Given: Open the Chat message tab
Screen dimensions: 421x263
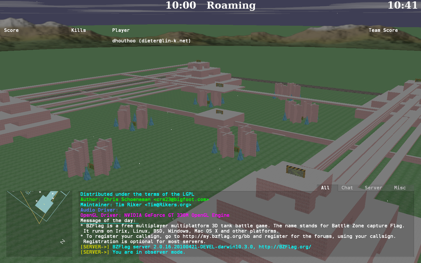Looking at the screenshot, I should click(347, 188).
